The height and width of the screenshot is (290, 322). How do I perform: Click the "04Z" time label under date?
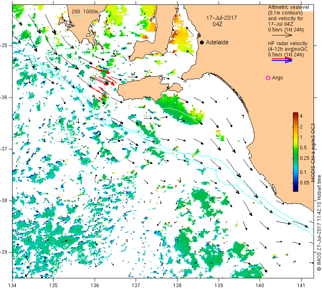click(x=217, y=24)
